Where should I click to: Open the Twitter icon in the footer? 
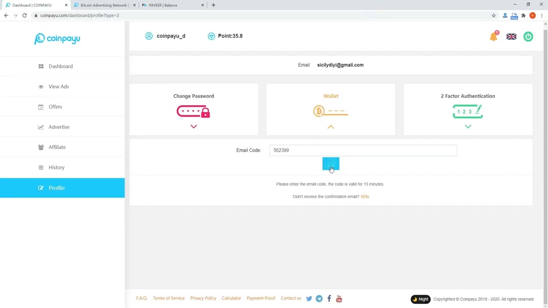(x=309, y=299)
